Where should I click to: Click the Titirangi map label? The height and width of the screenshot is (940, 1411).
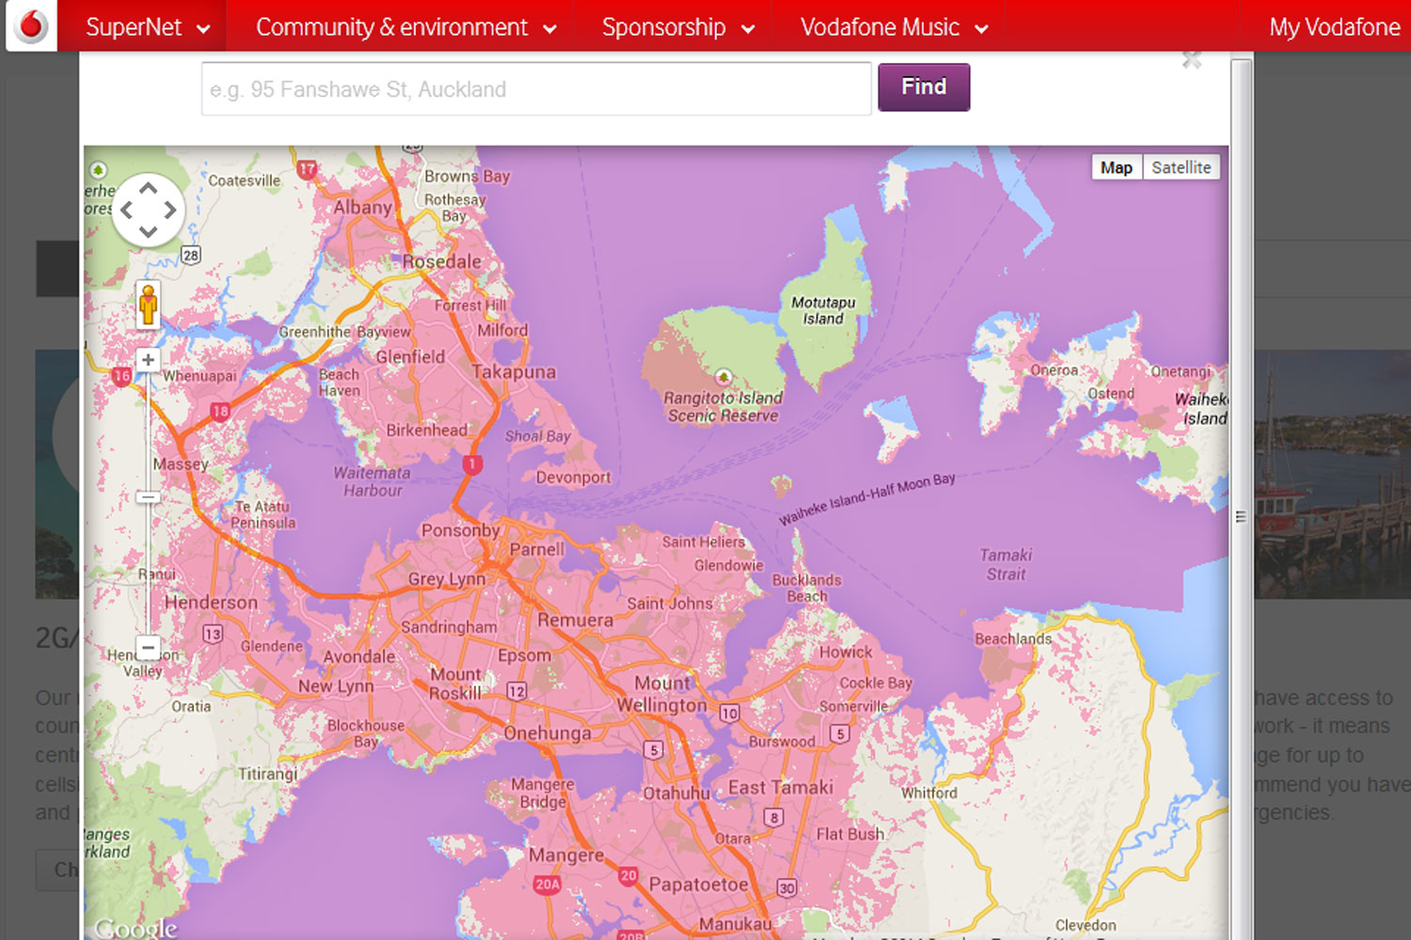[x=267, y=774]
